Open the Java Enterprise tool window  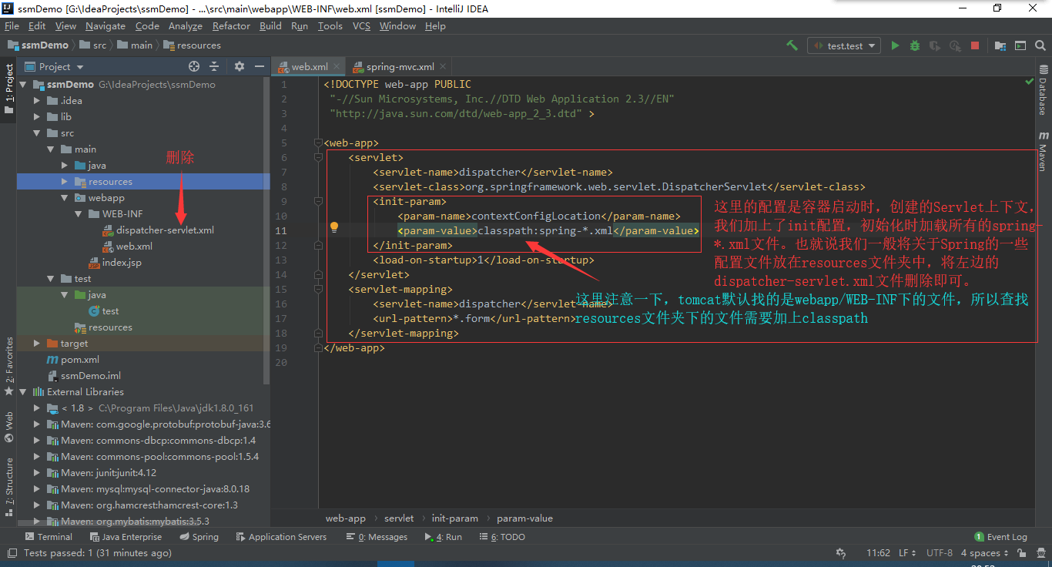[x=126, y=537]
